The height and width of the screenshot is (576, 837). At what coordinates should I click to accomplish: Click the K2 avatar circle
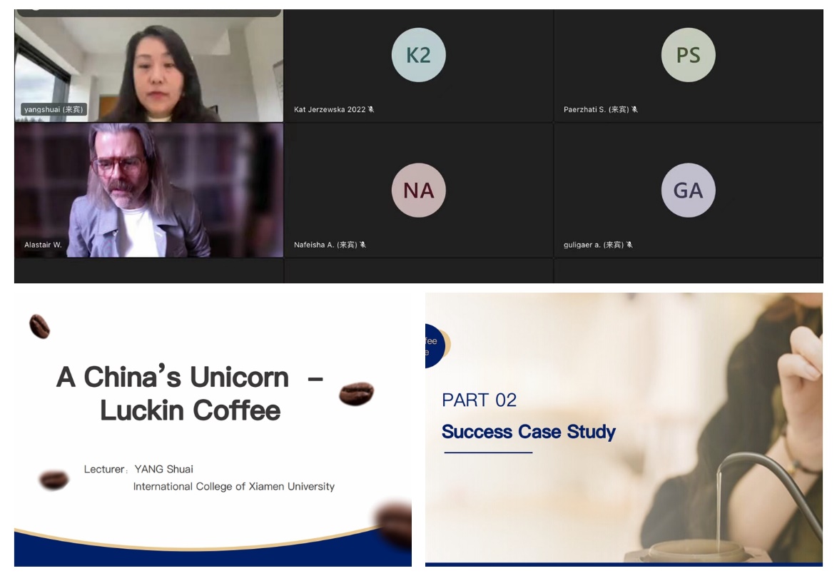418,55
